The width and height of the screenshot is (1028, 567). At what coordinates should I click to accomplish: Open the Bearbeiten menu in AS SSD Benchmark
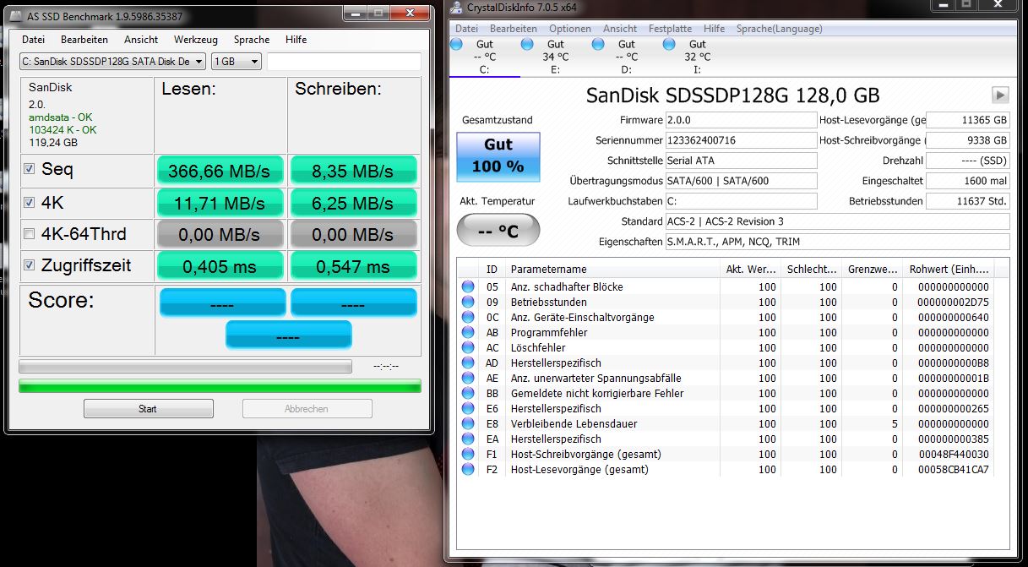pyautogui.click(x=84, y=40)
